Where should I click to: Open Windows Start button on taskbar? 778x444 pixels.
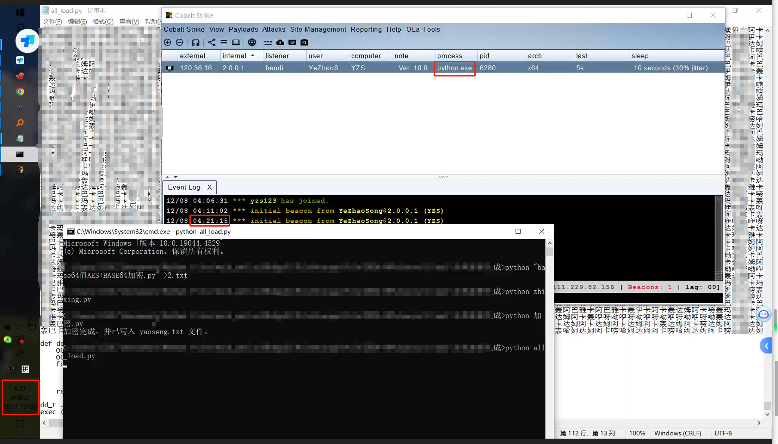20,13
